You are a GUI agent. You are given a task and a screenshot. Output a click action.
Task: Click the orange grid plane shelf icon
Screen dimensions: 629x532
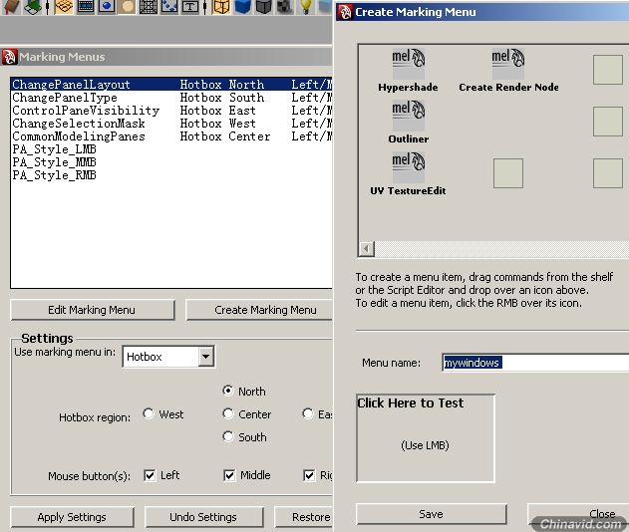(x=64, y=7)
